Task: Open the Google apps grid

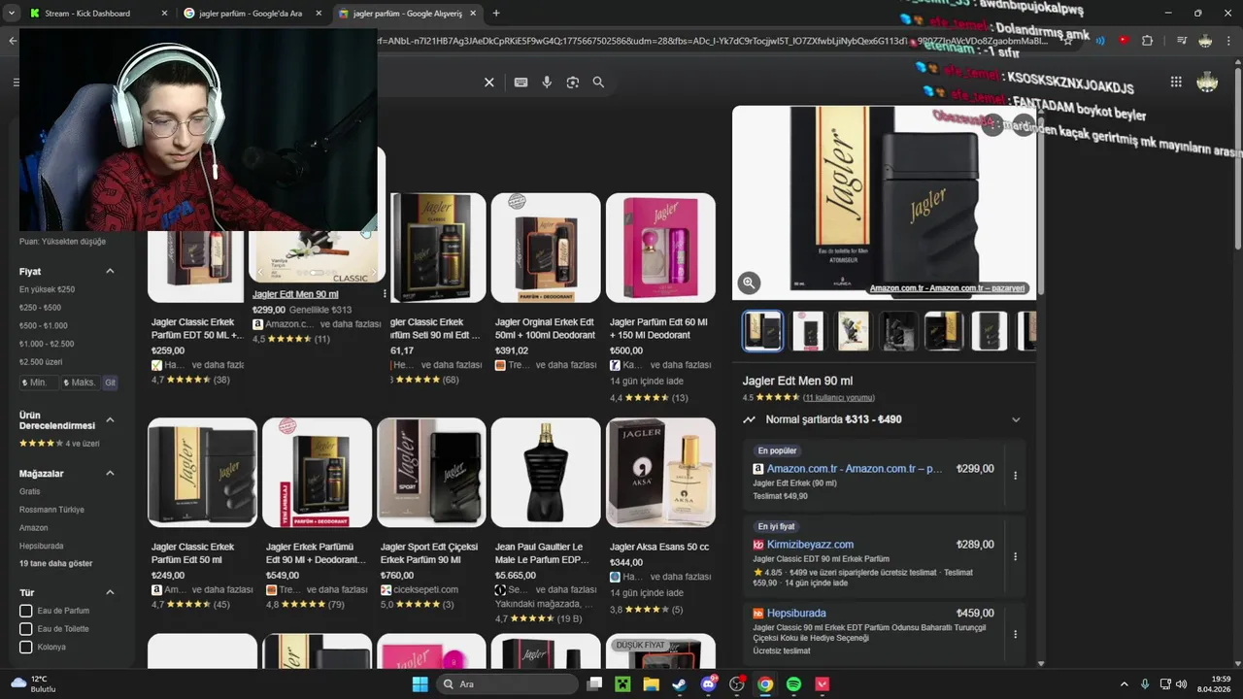Action: [1176, 83]
